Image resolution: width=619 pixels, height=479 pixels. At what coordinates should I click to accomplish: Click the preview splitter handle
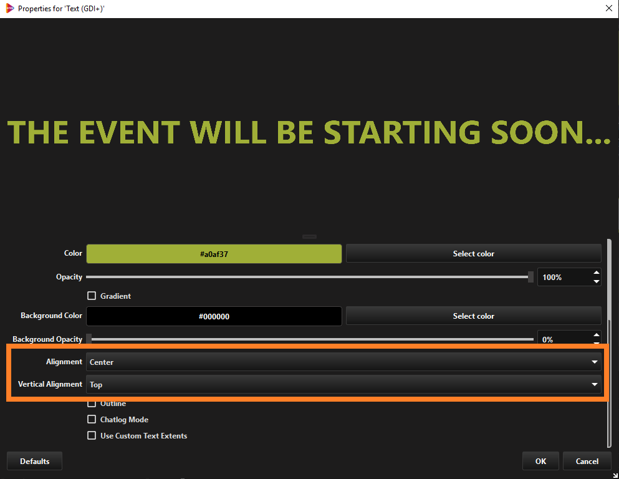(x=309, y=236)
